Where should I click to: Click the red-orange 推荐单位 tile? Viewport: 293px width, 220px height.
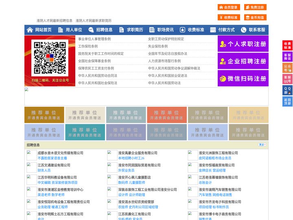coord(167,115)
